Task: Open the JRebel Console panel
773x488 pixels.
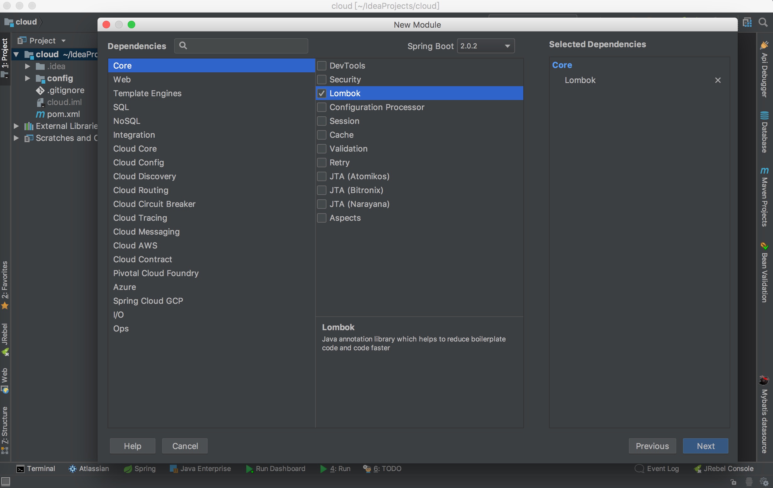Action: coord(724,469)
